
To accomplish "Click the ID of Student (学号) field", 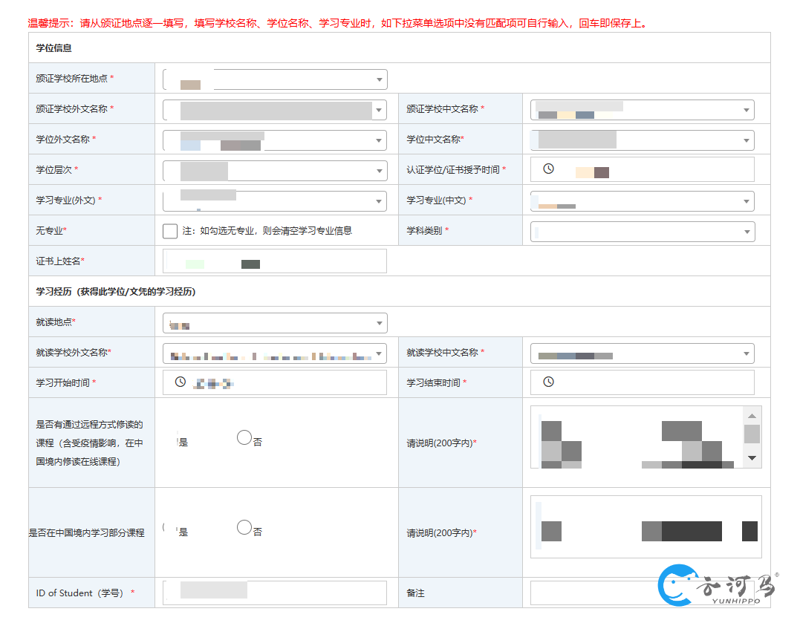I will pyautogui.click(x=275, y=593).
